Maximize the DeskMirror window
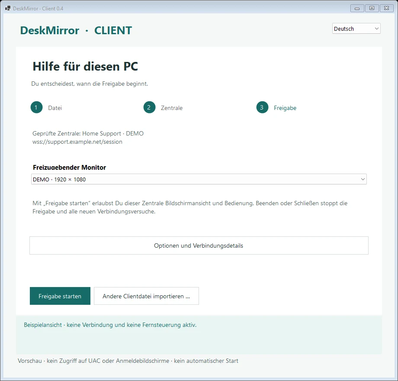The height and width of the screenshot is (381, 398). 372,8
